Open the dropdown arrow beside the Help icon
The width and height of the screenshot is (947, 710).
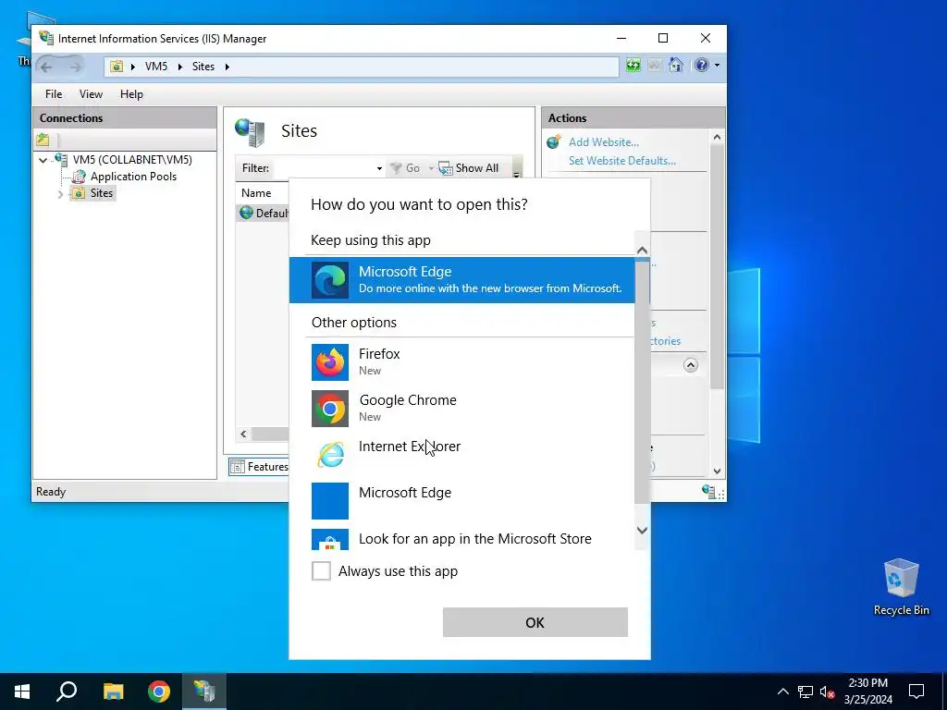point(717,66)
